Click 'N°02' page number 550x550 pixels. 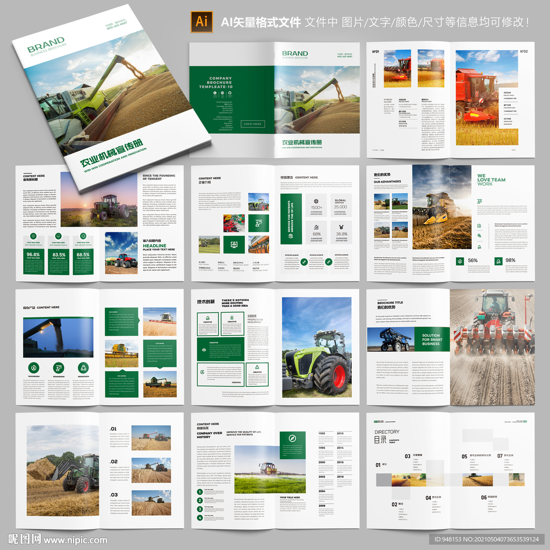524,51
